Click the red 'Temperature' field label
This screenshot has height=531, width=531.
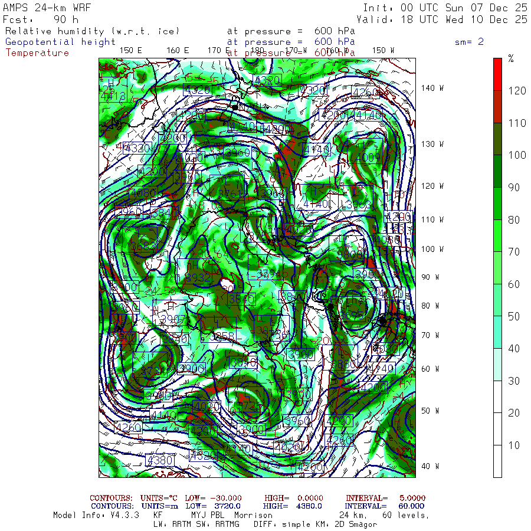[x=37, y=53]
